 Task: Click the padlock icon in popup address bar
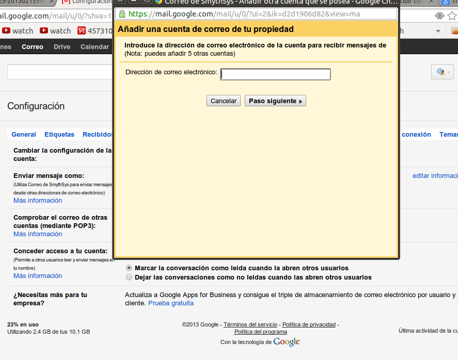[122, 14]
